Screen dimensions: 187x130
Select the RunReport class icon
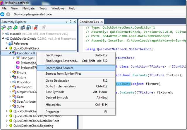(14, 87)
